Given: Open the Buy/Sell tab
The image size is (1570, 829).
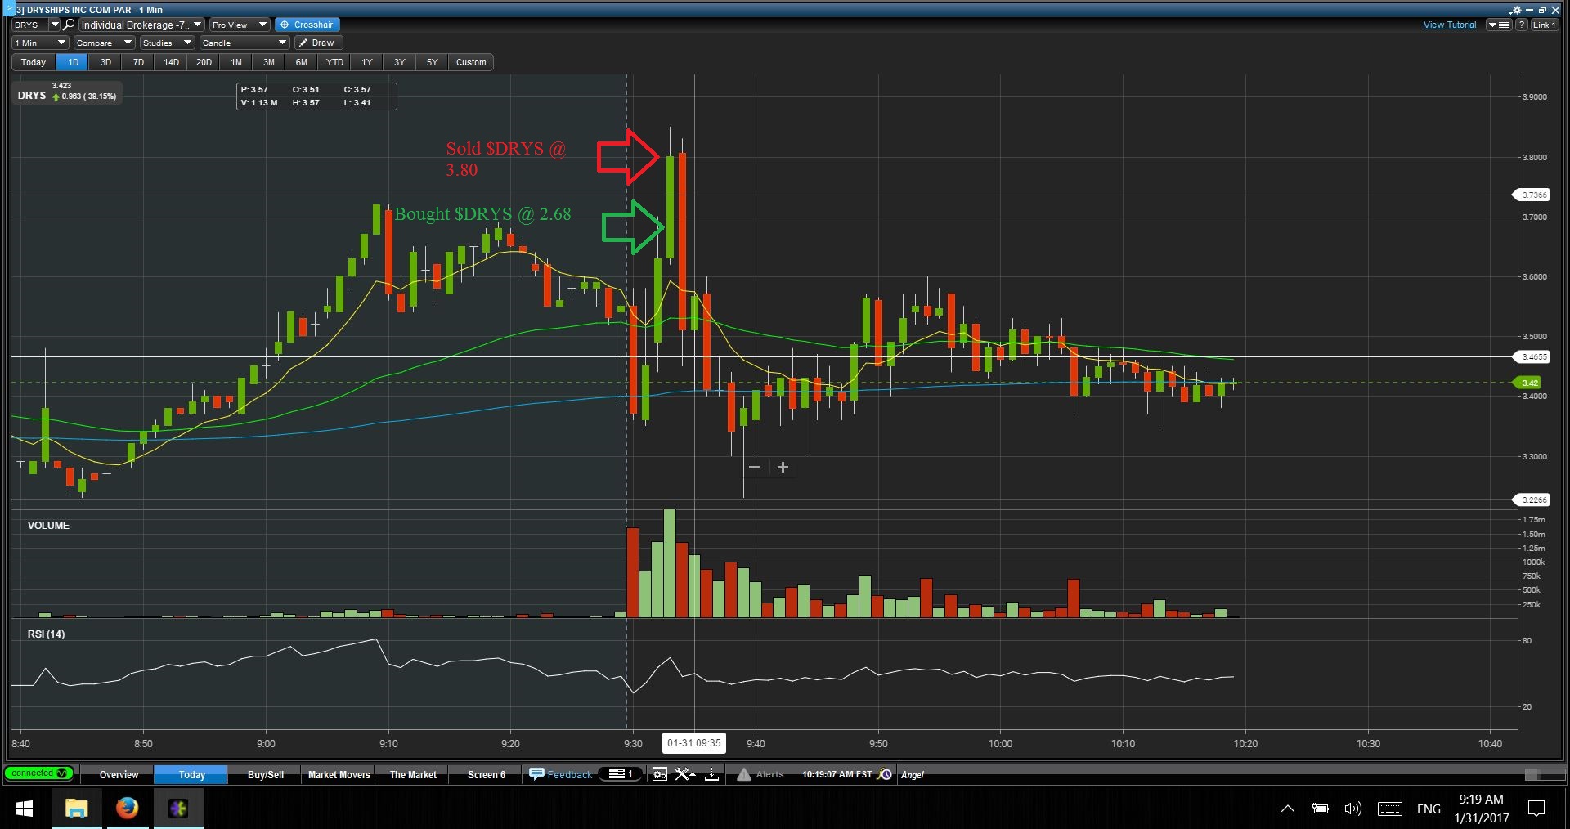Looking at the screenshot, I should click(266, 775).
